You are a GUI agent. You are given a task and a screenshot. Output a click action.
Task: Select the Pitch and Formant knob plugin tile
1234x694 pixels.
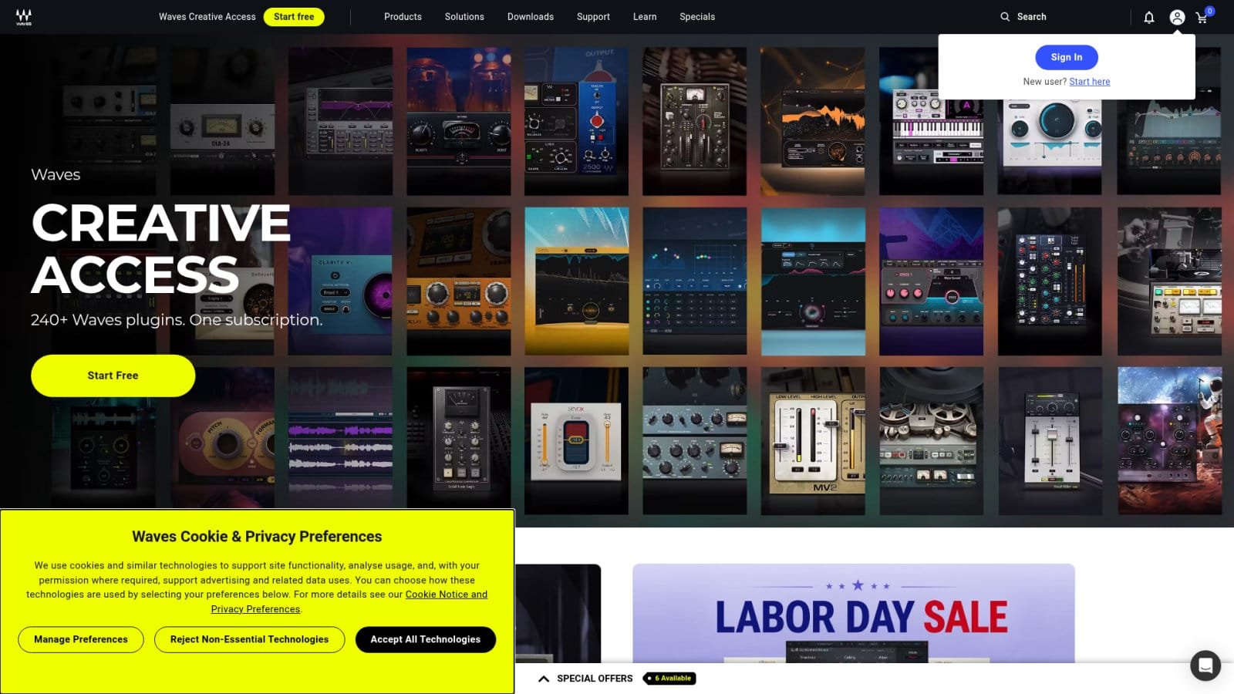click(x=222, y=441)
